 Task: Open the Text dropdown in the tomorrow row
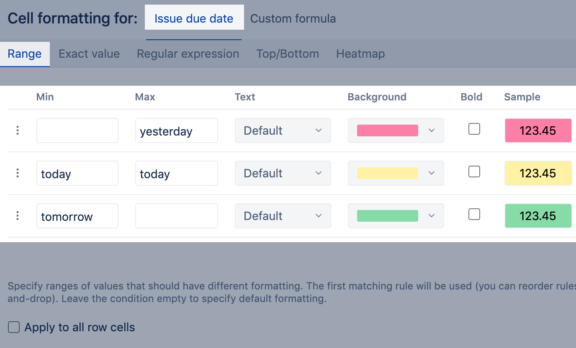coord(283,216)
